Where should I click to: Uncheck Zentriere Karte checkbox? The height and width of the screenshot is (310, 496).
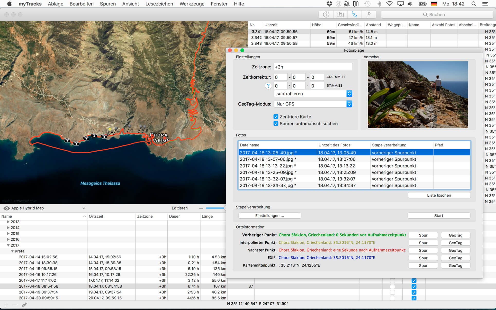(276, 117)
